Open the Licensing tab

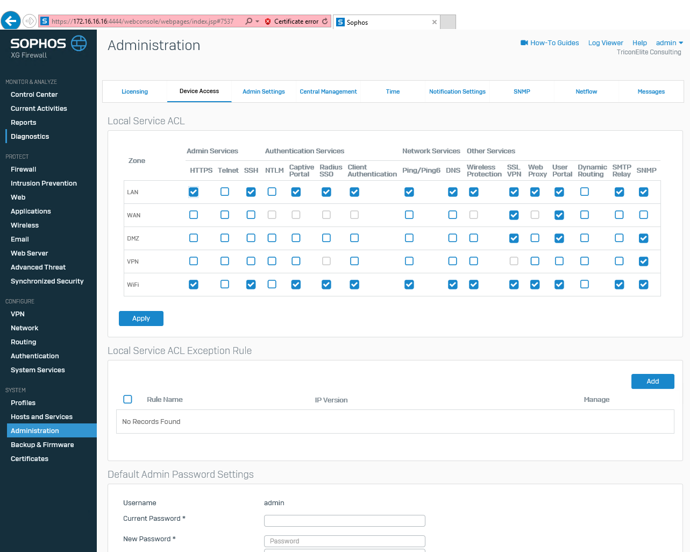coord(134,91)
